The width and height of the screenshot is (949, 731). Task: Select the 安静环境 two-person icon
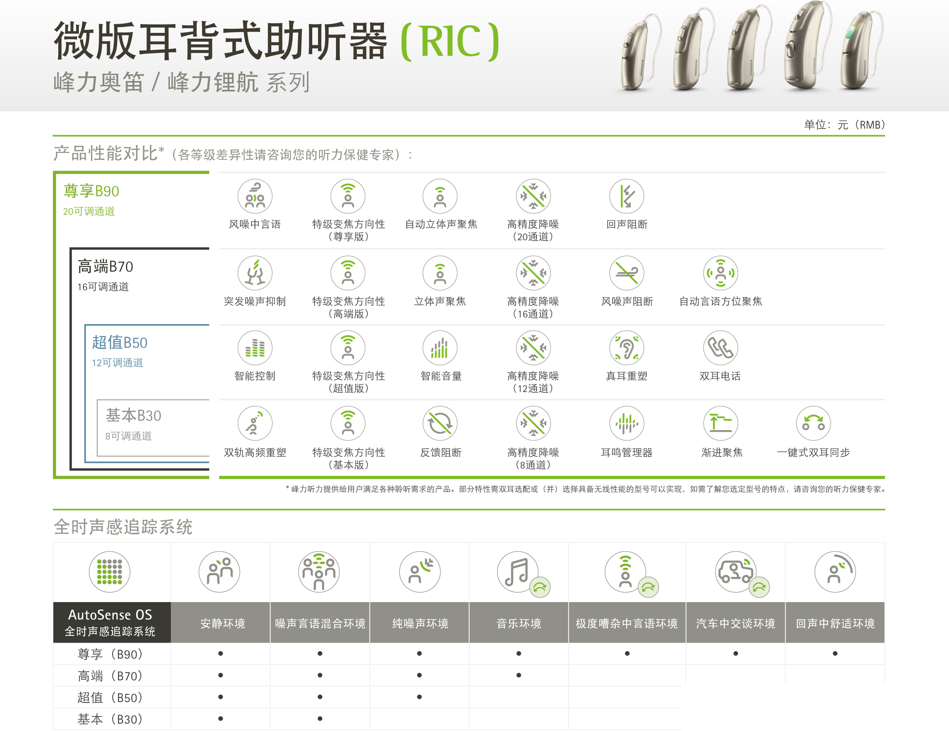point(219,571)
